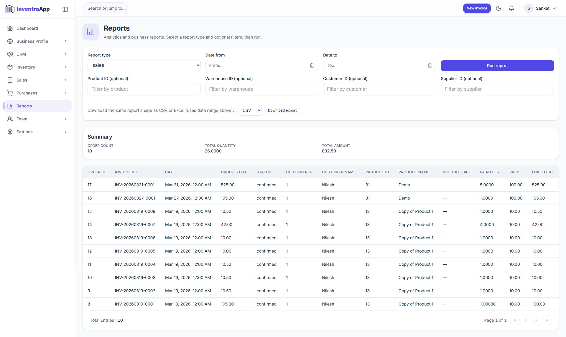Expand Purchases chevron arrow
Viewport: 566px width, 337px height.
click(x=66, y=93)
